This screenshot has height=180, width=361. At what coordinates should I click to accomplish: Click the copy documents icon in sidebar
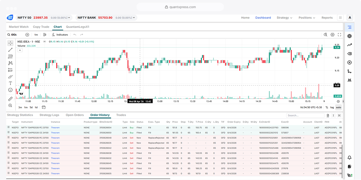coord(349,167)
